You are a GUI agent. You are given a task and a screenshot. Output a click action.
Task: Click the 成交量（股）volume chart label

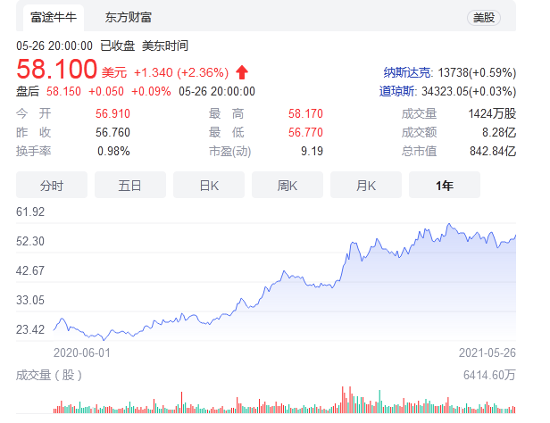49,376
